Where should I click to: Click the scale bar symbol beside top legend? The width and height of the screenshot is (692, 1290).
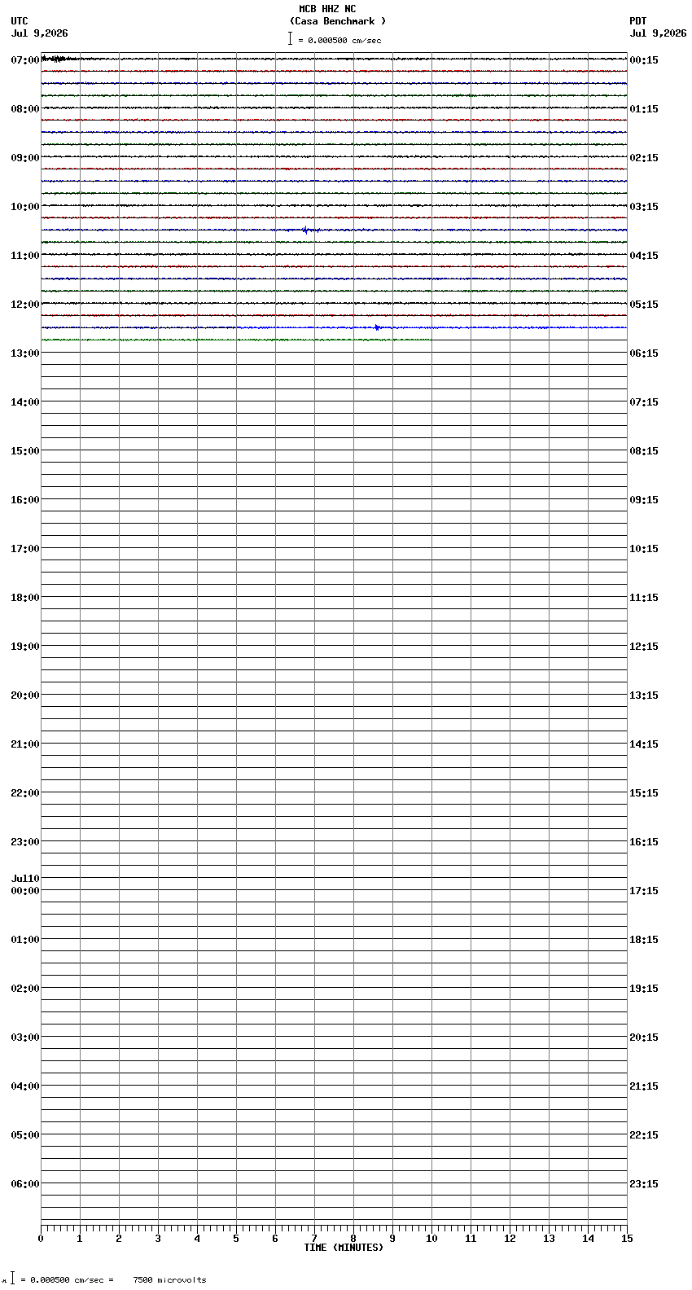(x=290, y=38)
